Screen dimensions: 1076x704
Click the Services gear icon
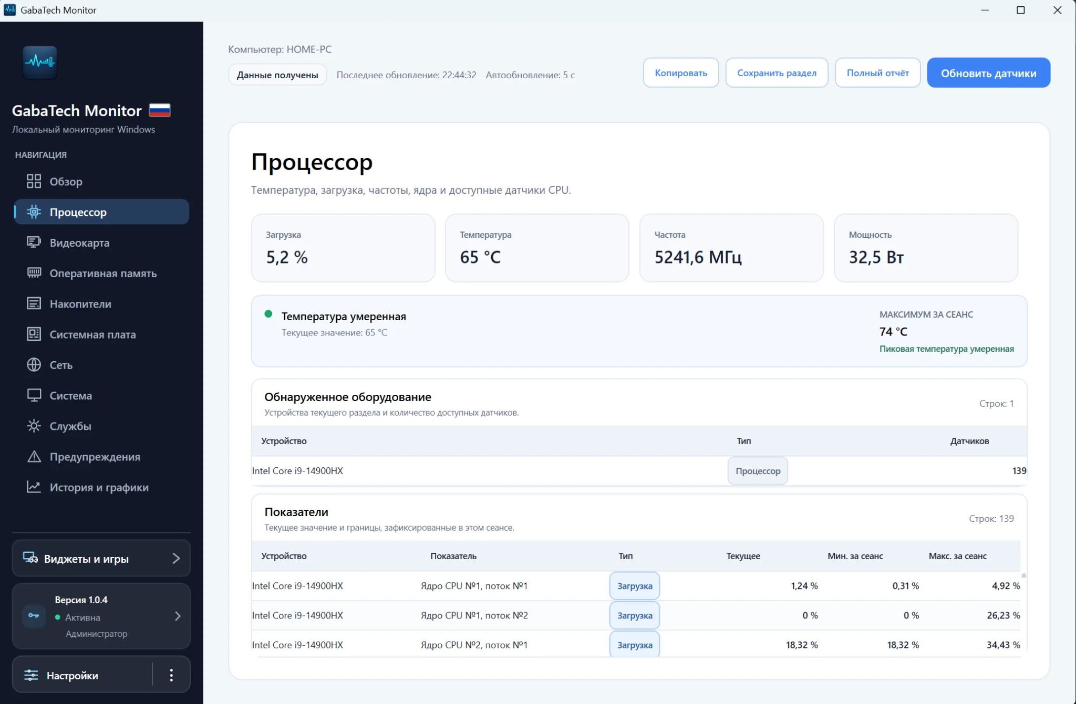click(34, 426)
